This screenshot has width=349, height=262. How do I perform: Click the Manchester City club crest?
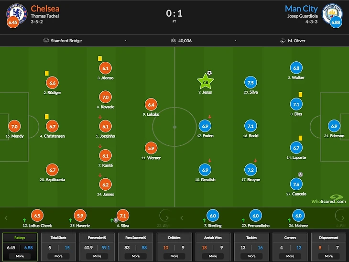[x=332, y=14]
